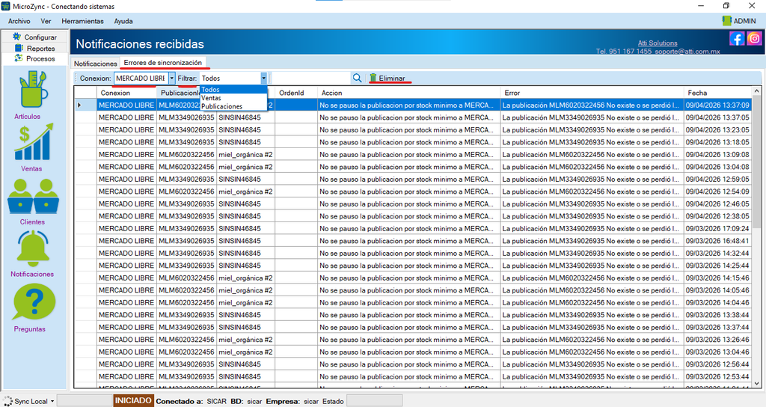Sort by the Accion column header
766x407 pixels.
coord(409,93)
